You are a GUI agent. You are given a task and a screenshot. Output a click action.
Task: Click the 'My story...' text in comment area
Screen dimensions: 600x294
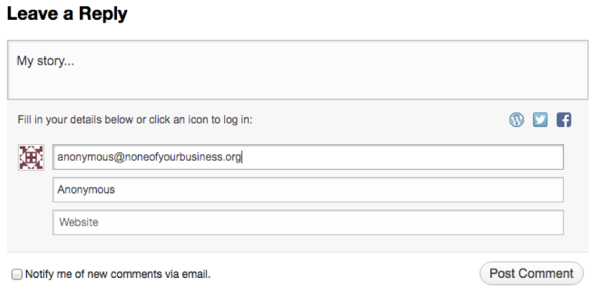tap(45, 61)
